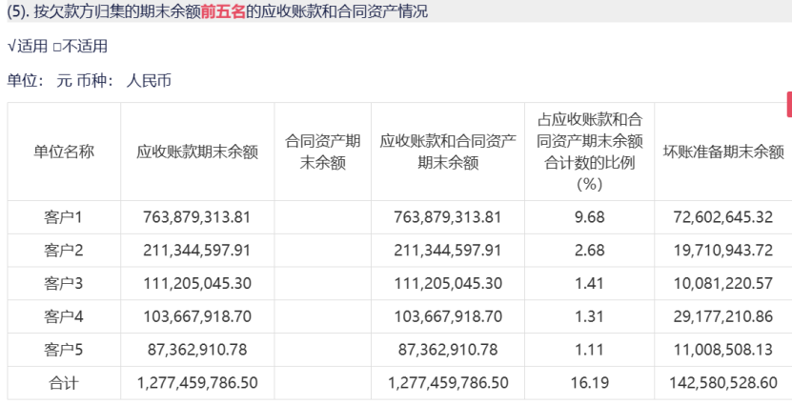The height and width of the screenshot is (405, 792).
Task: Click the "客户1" row label
Action: (64, 217)
